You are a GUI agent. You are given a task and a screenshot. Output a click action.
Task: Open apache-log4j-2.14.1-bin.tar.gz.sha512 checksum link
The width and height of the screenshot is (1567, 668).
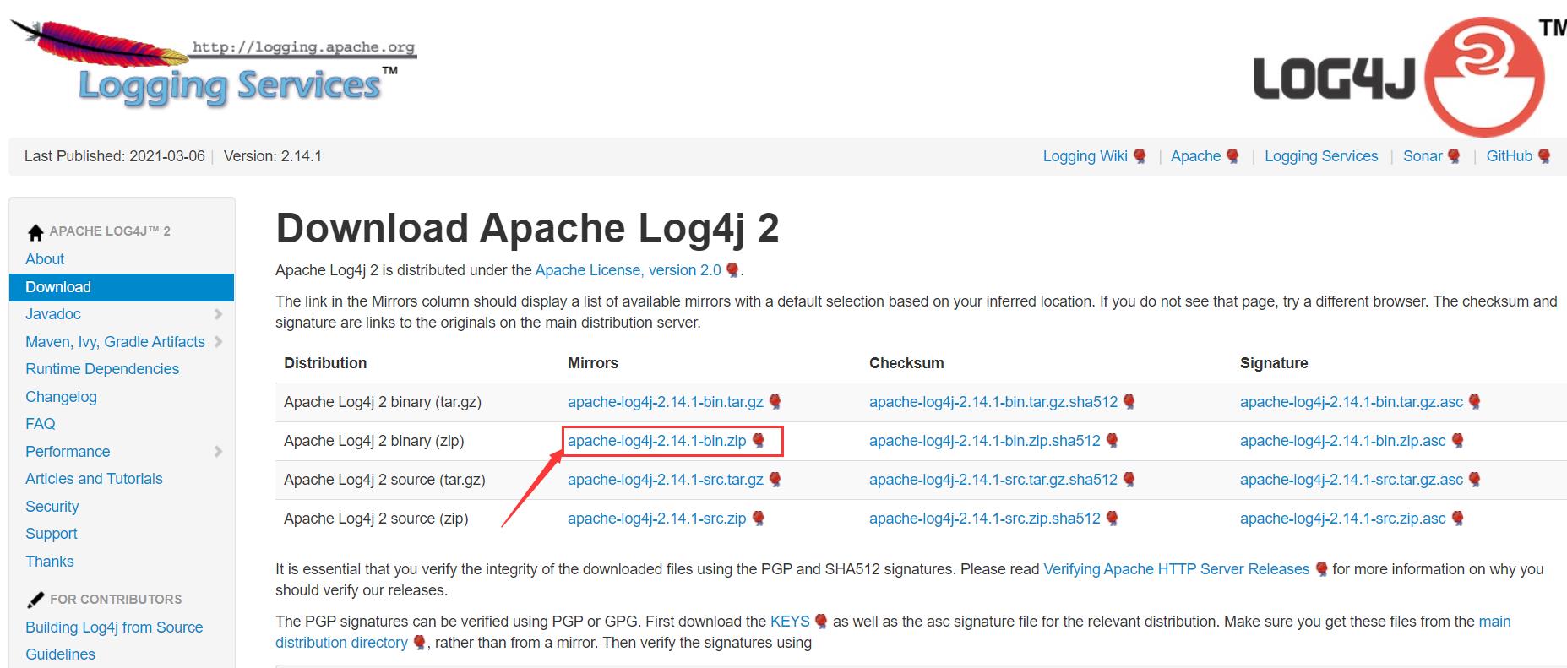pos(993,402)
